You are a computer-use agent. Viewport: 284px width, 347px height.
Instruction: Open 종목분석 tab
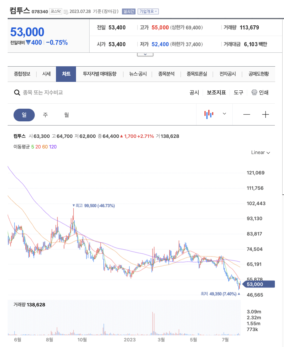pyautogui.click(x=166, y=74)
